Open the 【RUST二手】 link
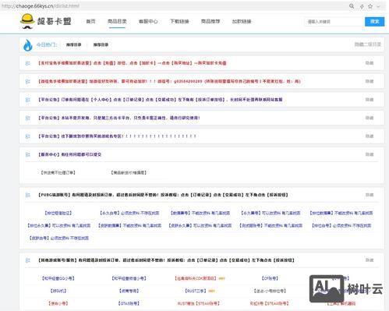This screenshot has height=311, width=389. [x=196, y=291]
